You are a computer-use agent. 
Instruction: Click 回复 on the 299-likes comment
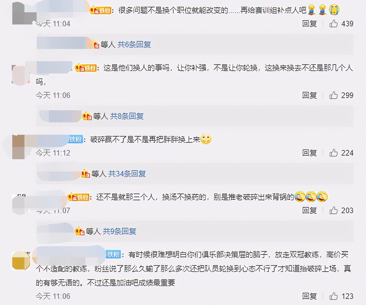(x=309, y=95)
